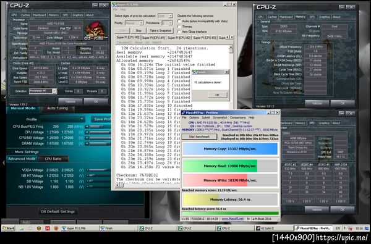Enable the Themes checkbox in Hyper PI
The height and width of the screenshot is (244, 371).
coord(179,27)
